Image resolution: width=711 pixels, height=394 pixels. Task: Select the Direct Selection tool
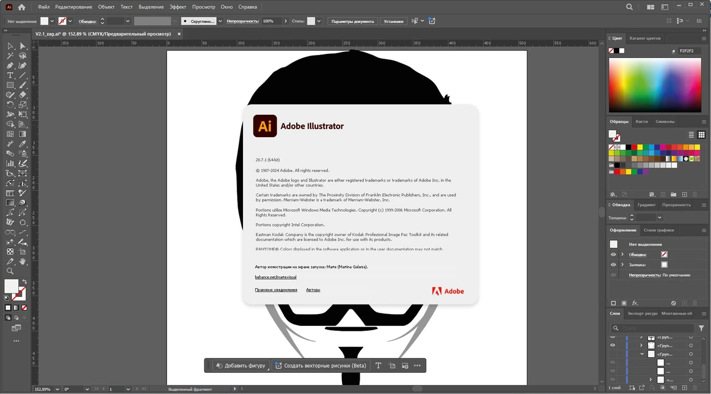[23, 46]
